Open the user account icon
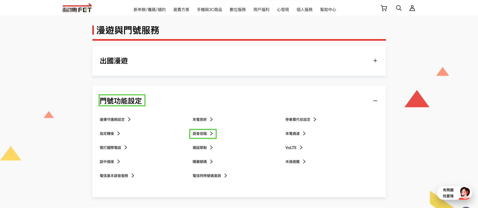This screenshot has height=208, width=478. (x=412, y=8)
